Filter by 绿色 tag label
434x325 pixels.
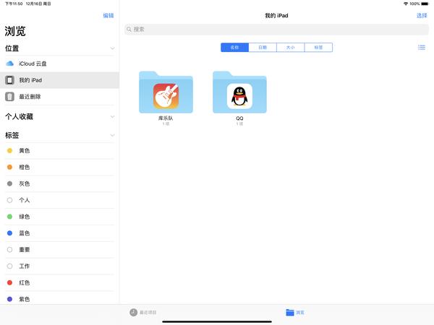point(25,217)
